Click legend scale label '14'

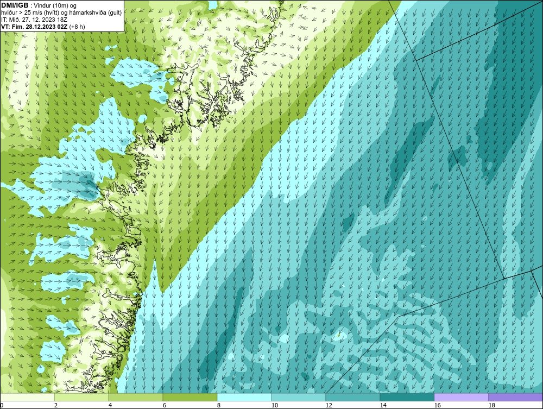tap(383, 405)
